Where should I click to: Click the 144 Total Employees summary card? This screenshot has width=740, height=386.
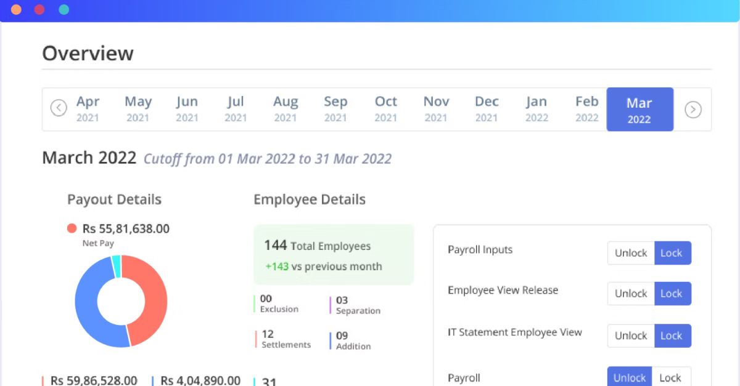(x=333, y=254)
